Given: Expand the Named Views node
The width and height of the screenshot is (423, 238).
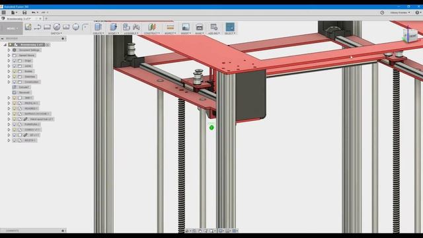Looking at the screenshot, I should (x=9, y=56).
